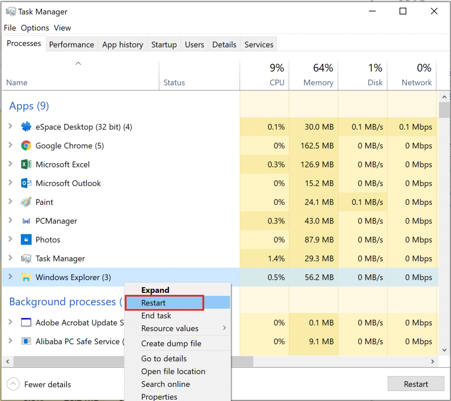Click the PCManager icon
Viewport: 451px width, 401px height.
tap(26, 221)
